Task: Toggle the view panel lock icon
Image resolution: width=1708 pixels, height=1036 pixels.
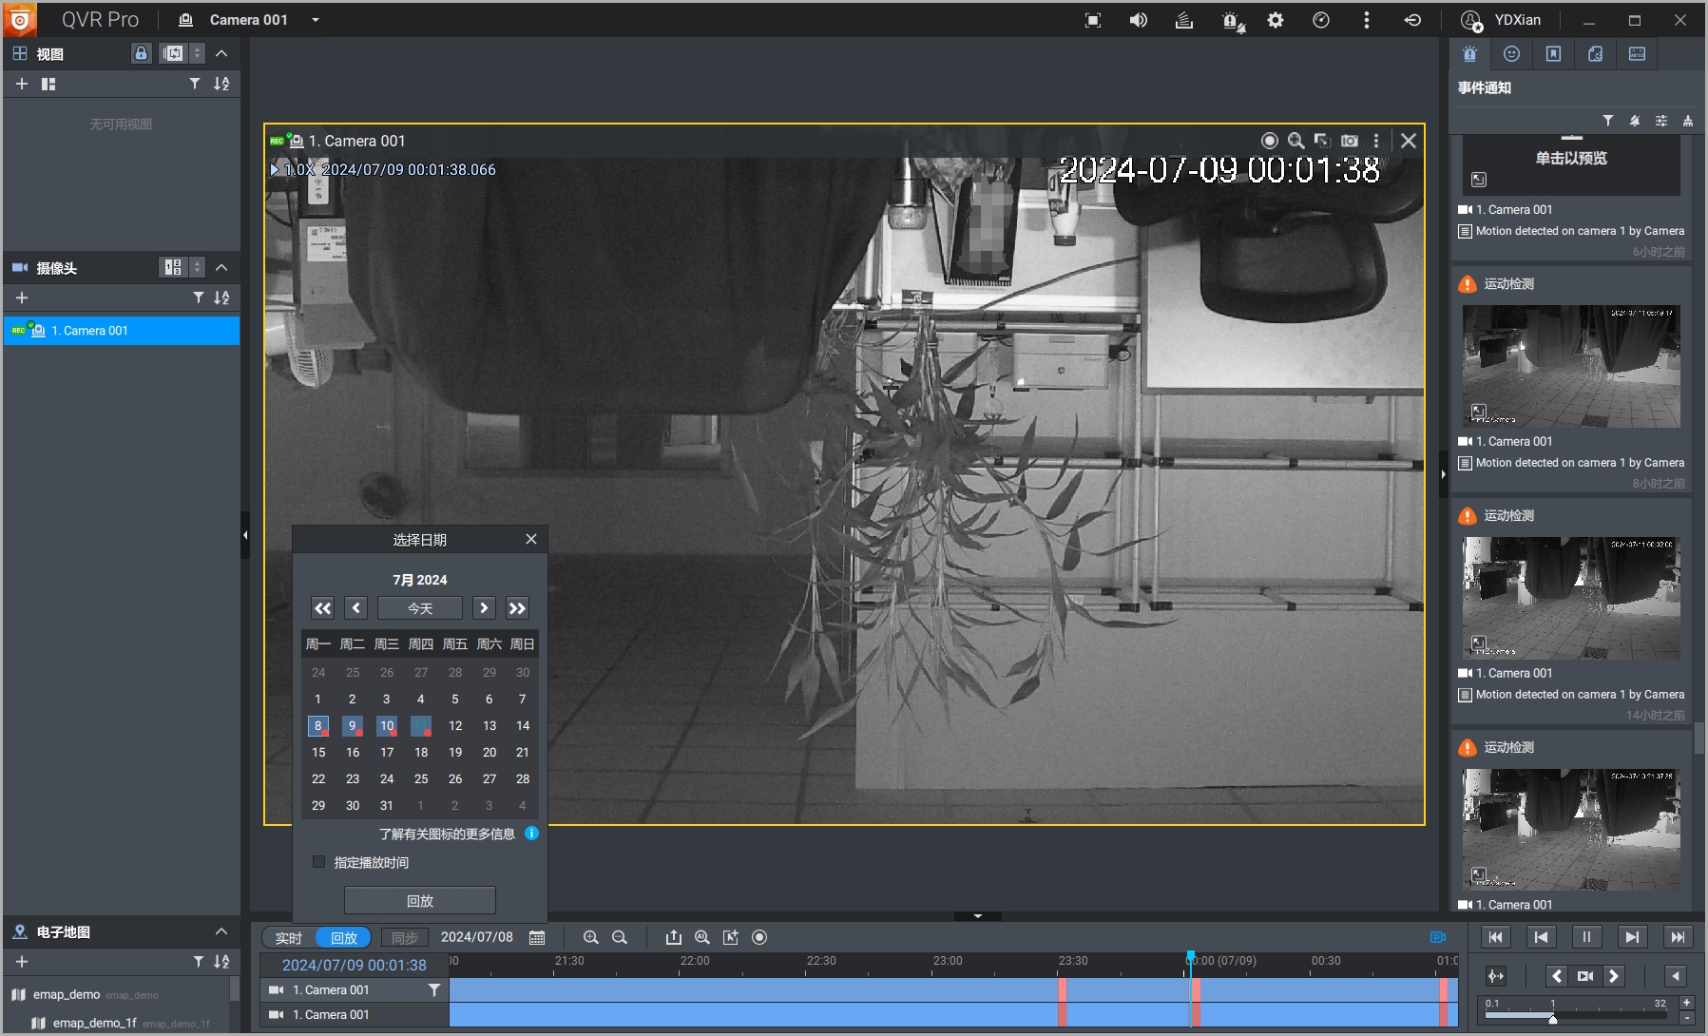Action: click(x=141, y=53)
